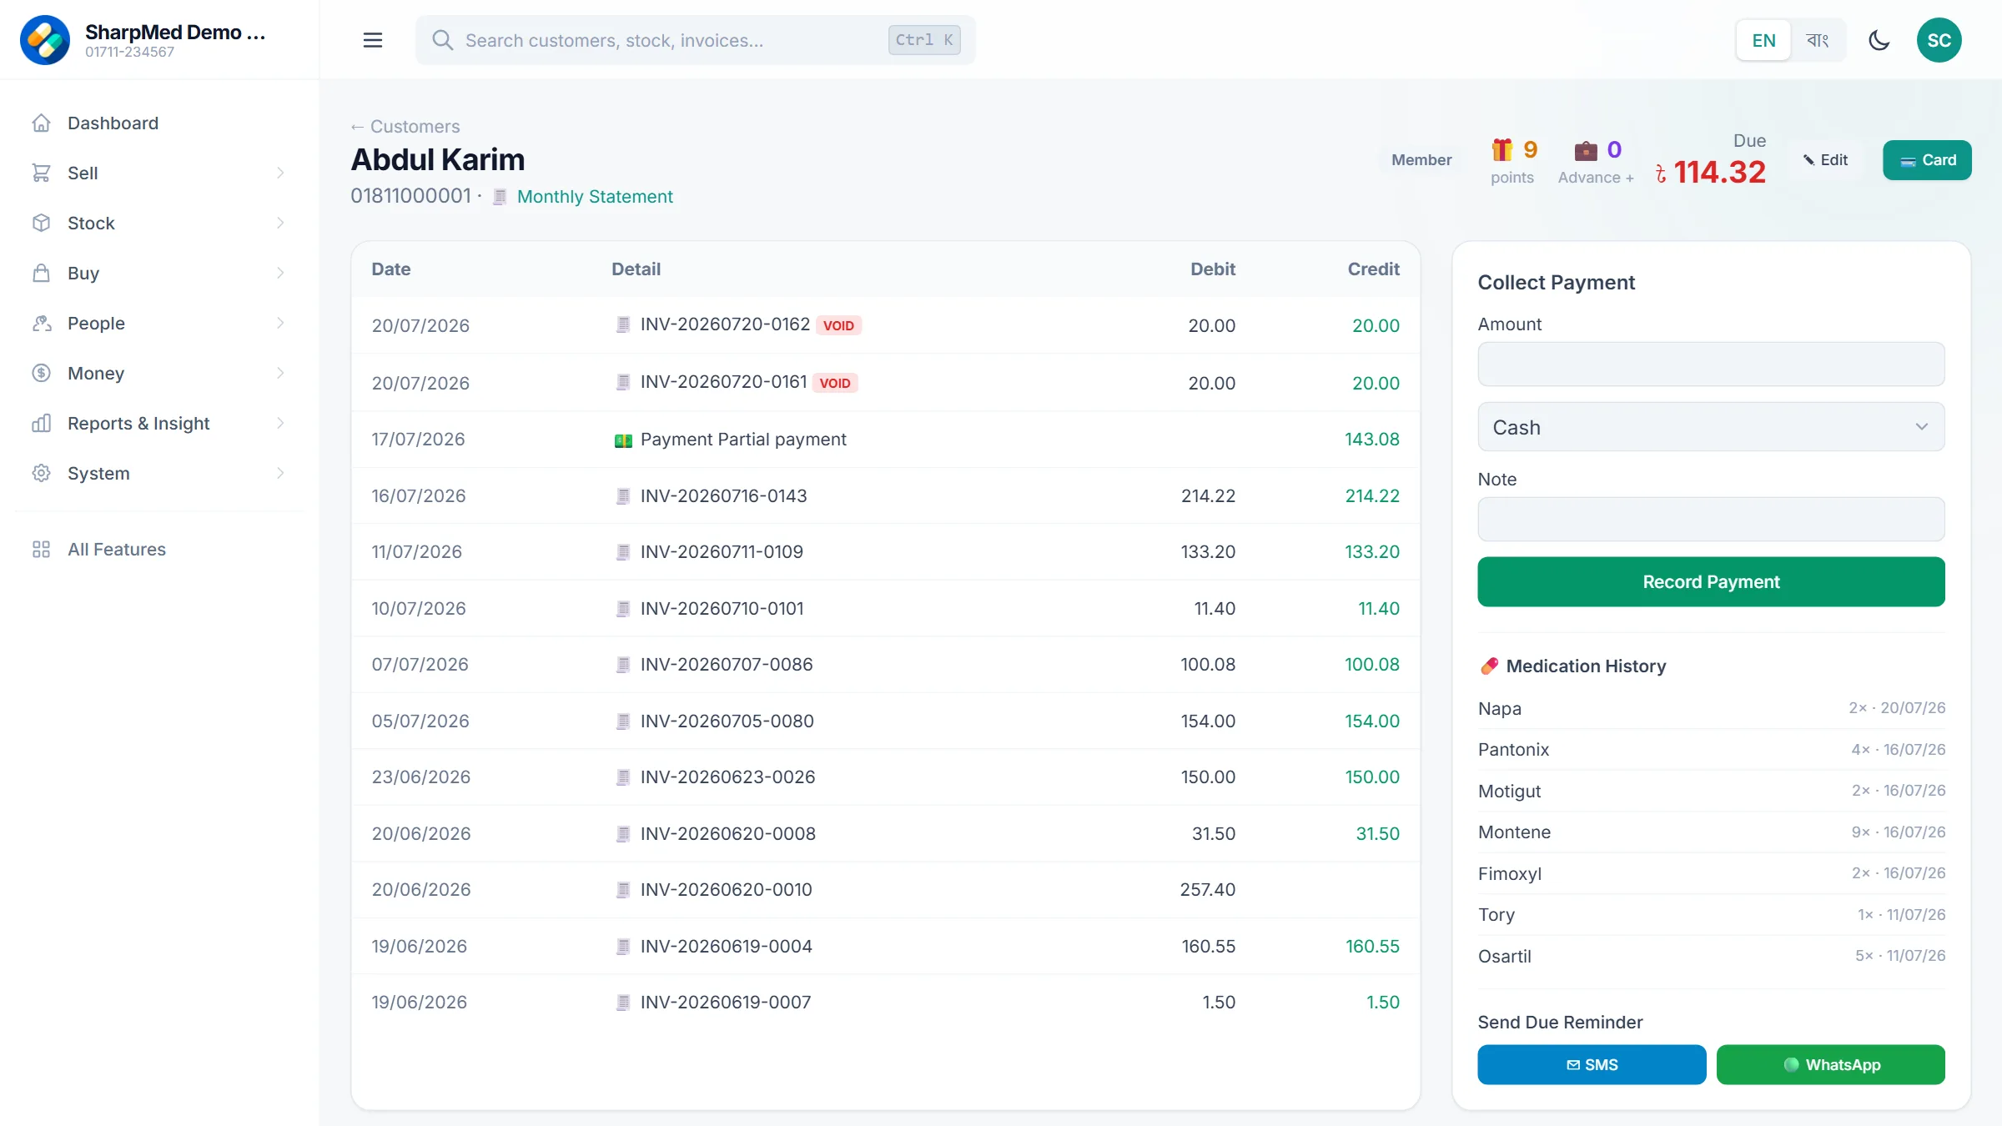Go back to Customers list
2002x1126 pixels.
405,127
